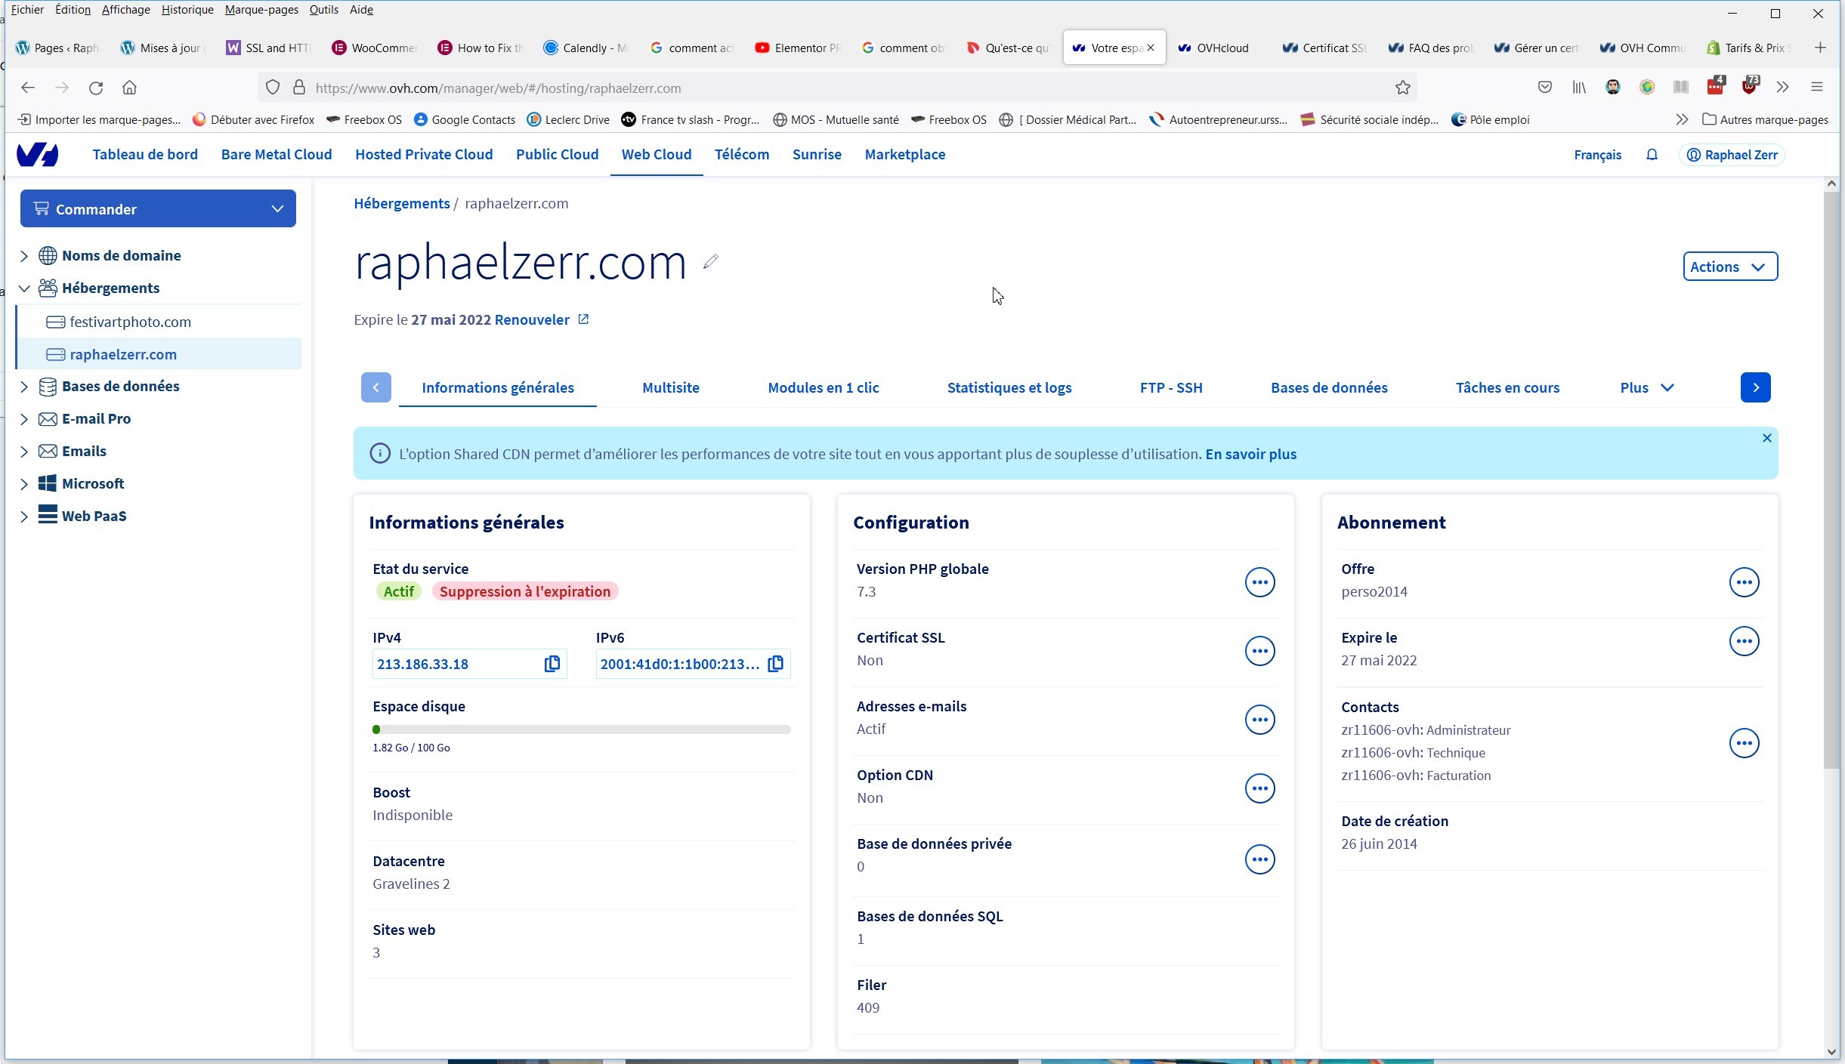Open the Version PHP globale options menu

coord(1259,582)
